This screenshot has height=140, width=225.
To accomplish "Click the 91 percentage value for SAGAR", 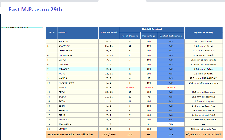I will (149, 97).
